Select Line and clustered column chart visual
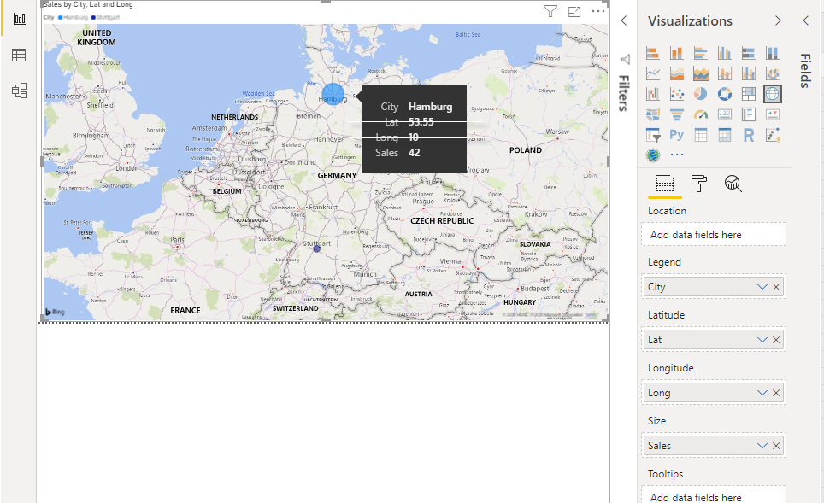 (748, 73)
